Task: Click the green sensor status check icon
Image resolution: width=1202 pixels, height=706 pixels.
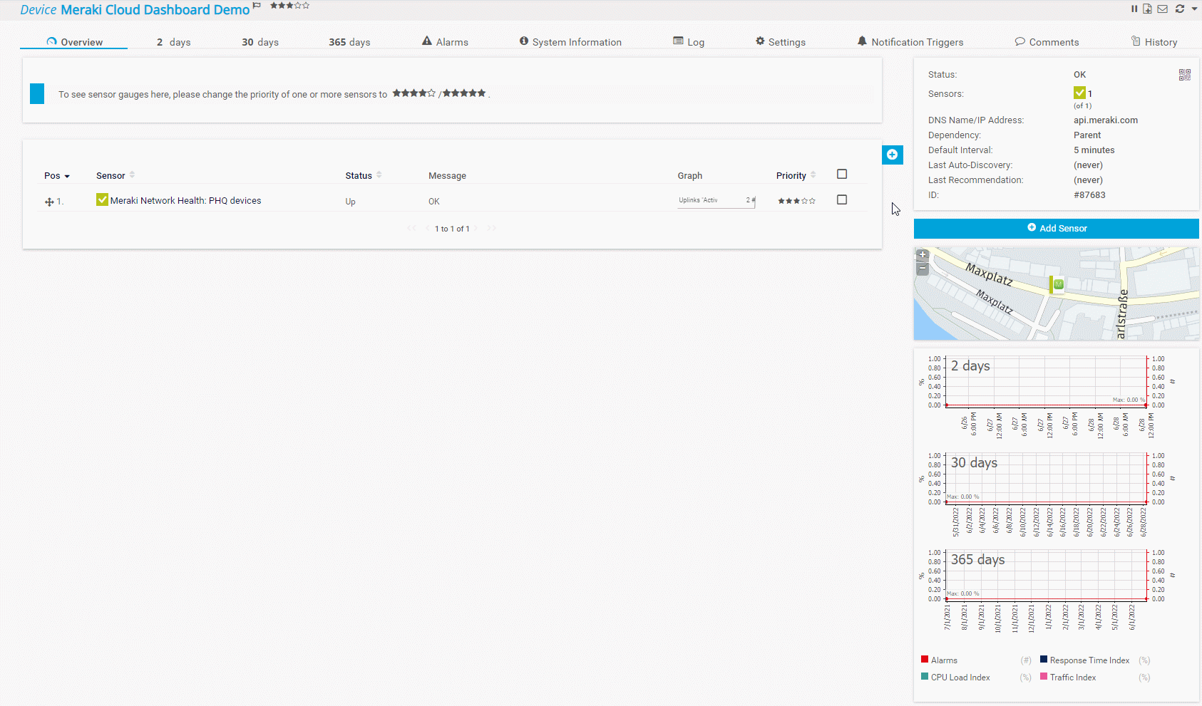Action: point(102,199)
